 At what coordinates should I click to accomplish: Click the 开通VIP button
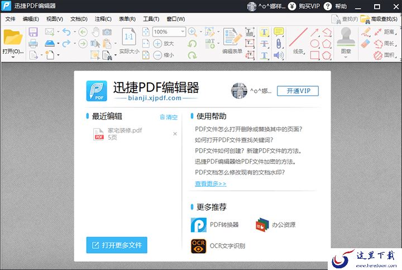click(x=298, y=91)
